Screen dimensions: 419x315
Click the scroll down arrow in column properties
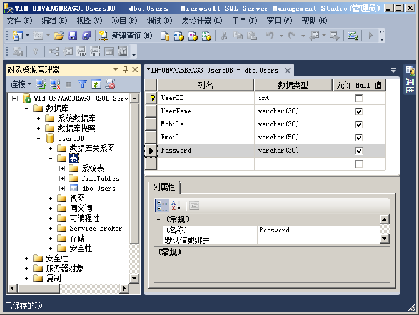click(384, 238)
